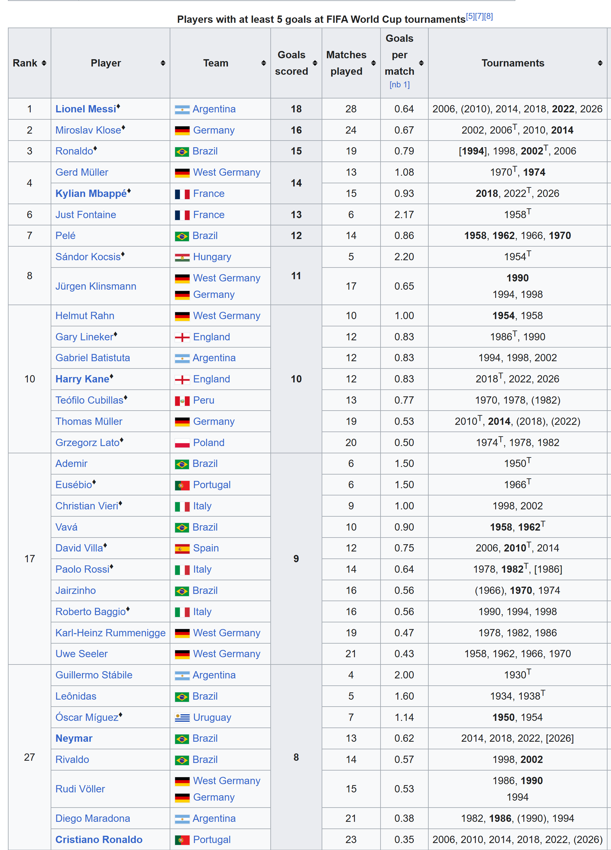
Task: Open the Poland team link
Action: (x=209, y=443)
